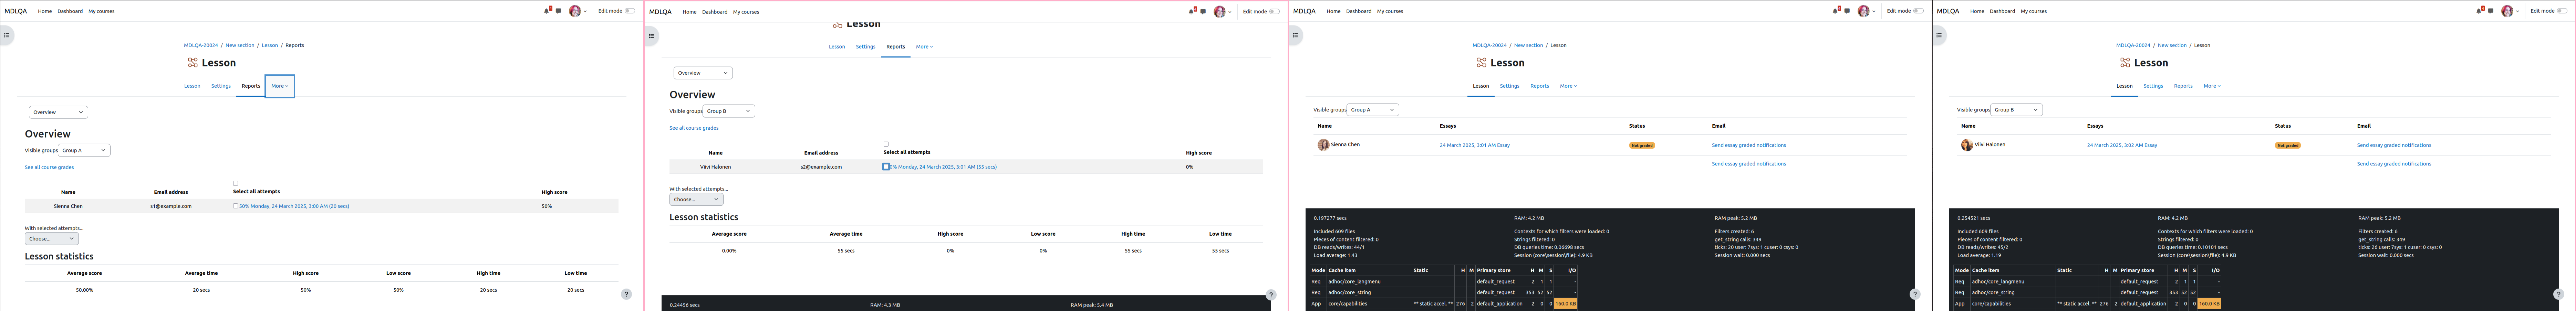This screenshot has height=311, width=2576.
Task: Click MDLQA-20024 breadcrumb in Group A reports window
Action: (201, 45)
